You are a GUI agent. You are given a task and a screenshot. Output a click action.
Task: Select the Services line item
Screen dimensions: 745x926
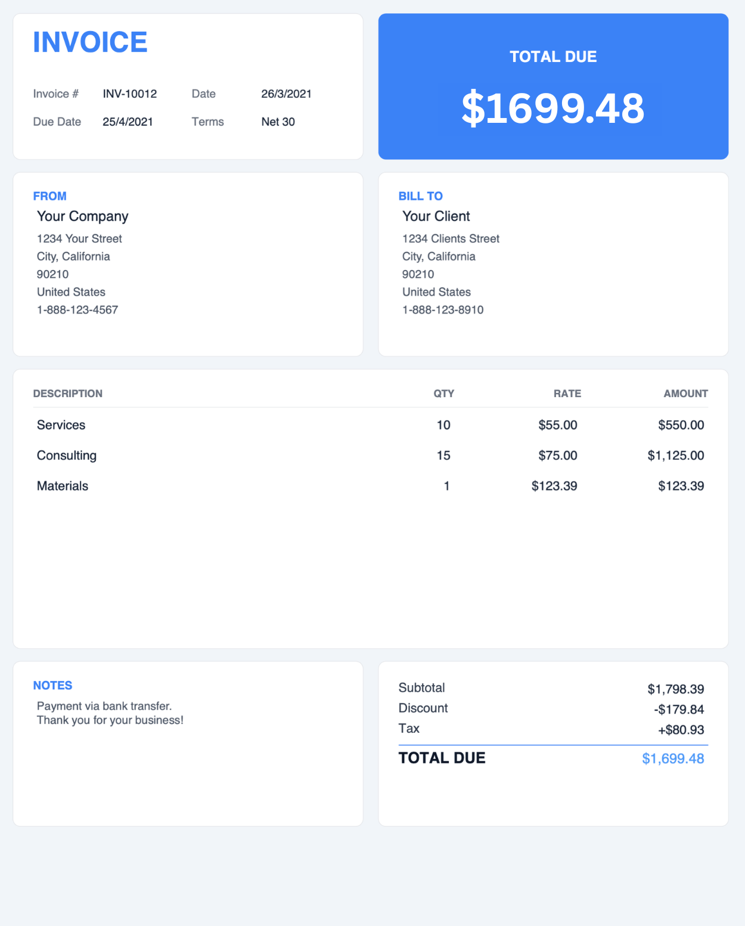point(61,425)
